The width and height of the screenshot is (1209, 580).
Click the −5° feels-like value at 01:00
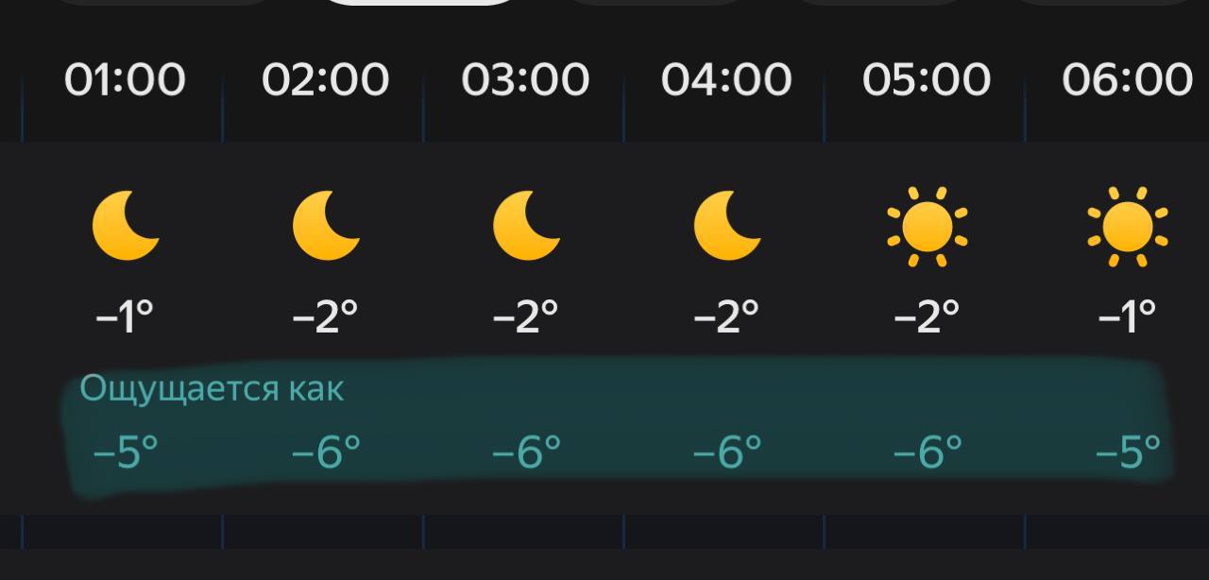point(125,452)
